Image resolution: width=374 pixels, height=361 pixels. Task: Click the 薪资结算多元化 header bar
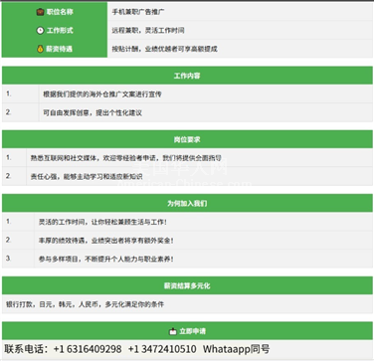pyautogui.click(x=187, y=285)
